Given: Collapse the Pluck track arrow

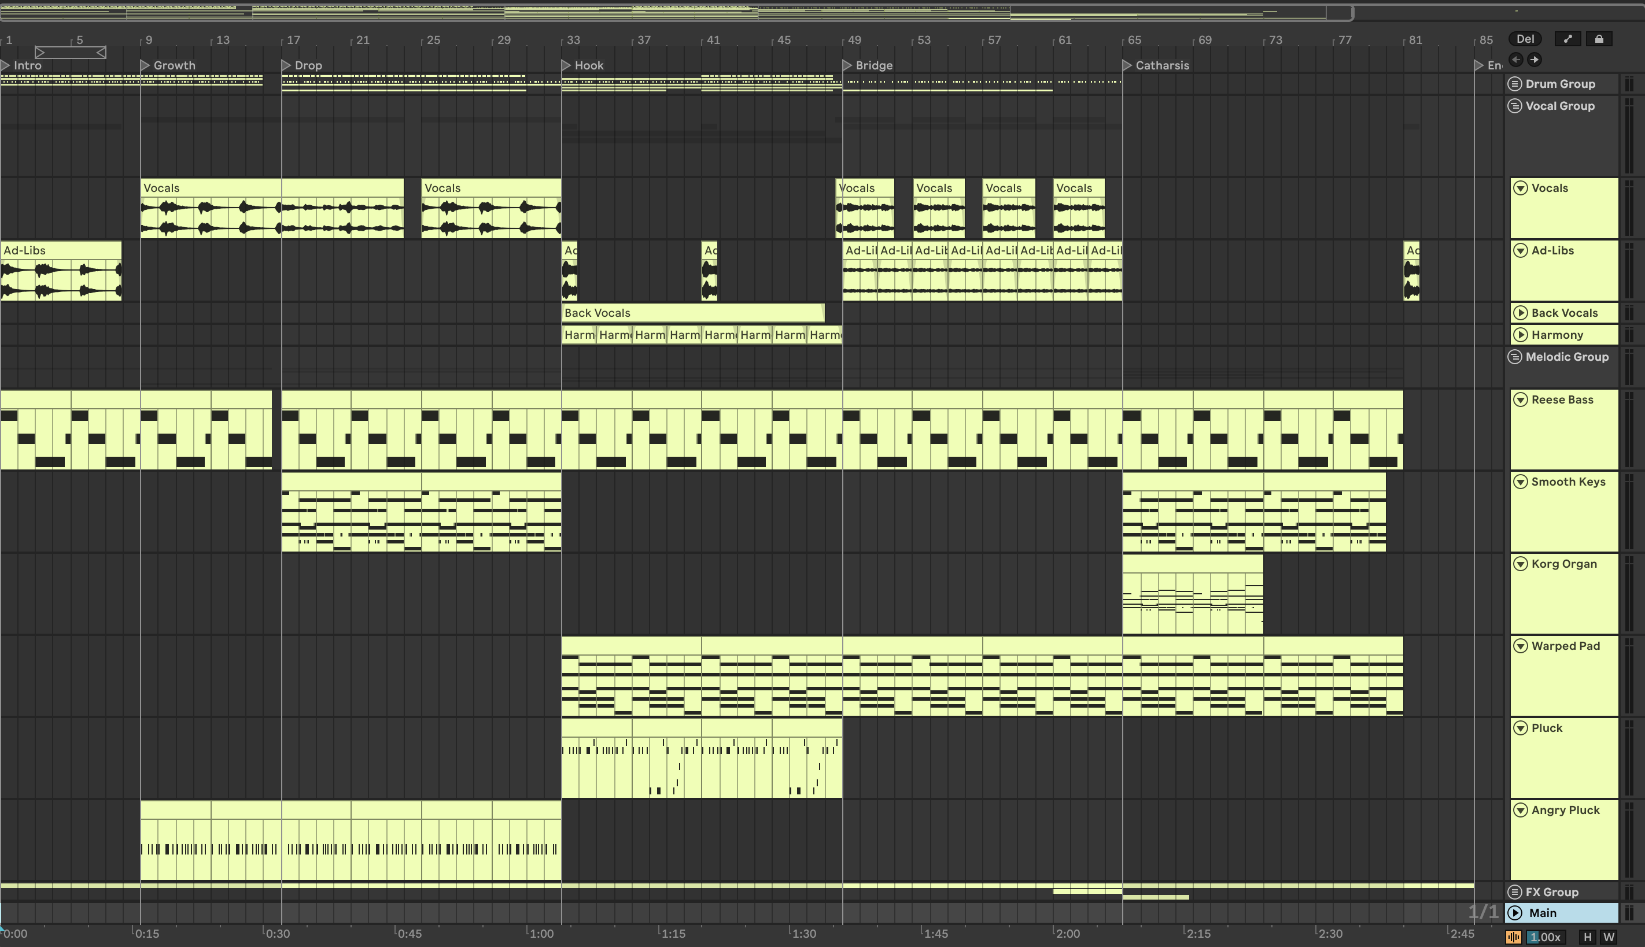Looking at the screenshot, I should click(1521, 728).
